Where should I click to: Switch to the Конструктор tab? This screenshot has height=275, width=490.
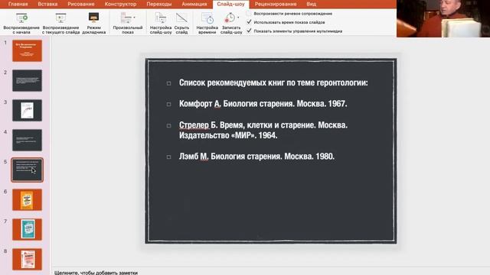coord(120,4)
